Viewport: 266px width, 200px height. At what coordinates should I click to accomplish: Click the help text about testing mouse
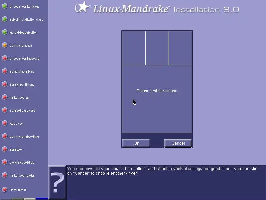coord(163,171)
